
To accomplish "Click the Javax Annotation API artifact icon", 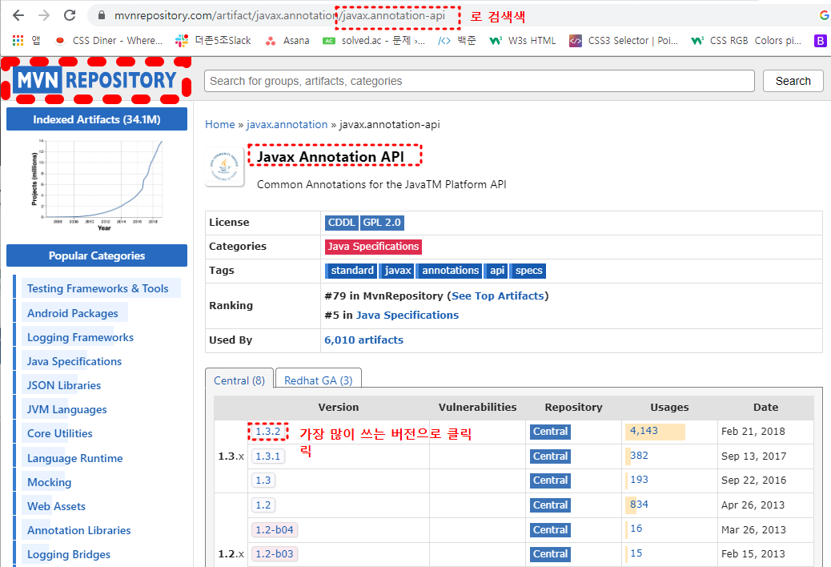I will 225,167.
